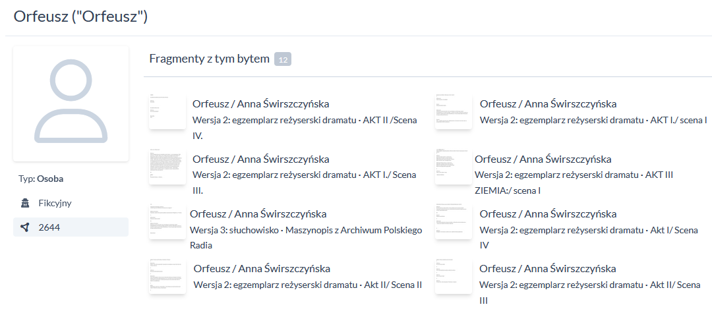The width and height of the screenshot is (712, 315).
Task: Click the person avatar placeholder image
Action: click(71, 103)
